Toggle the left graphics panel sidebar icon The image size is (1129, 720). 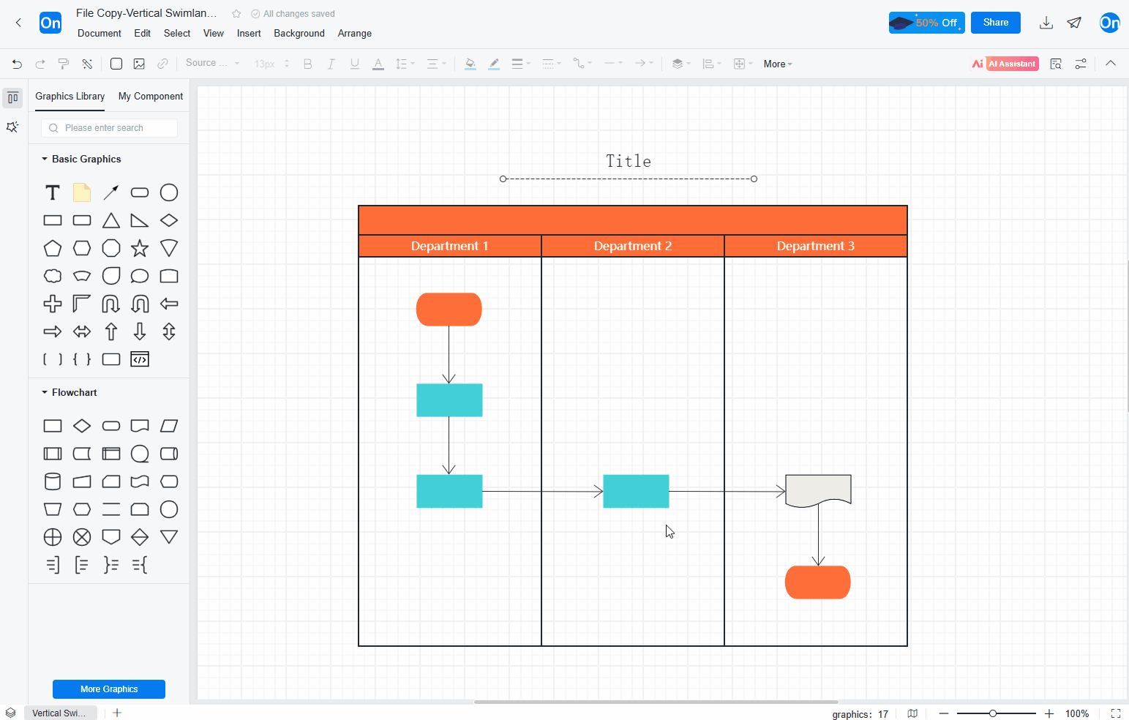click(x=12, y=98)
